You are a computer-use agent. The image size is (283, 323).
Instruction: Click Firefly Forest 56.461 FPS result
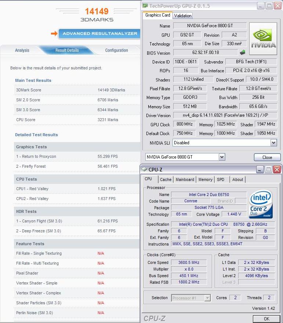coord(108,166)
